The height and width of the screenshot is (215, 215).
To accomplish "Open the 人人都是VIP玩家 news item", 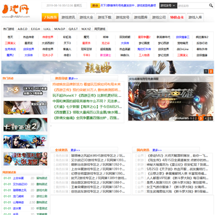I will (x=178, y=178).
